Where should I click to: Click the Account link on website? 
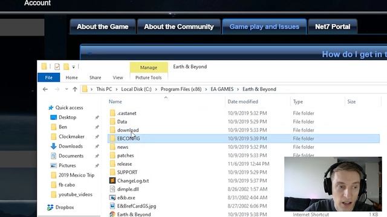coord(37,3)
